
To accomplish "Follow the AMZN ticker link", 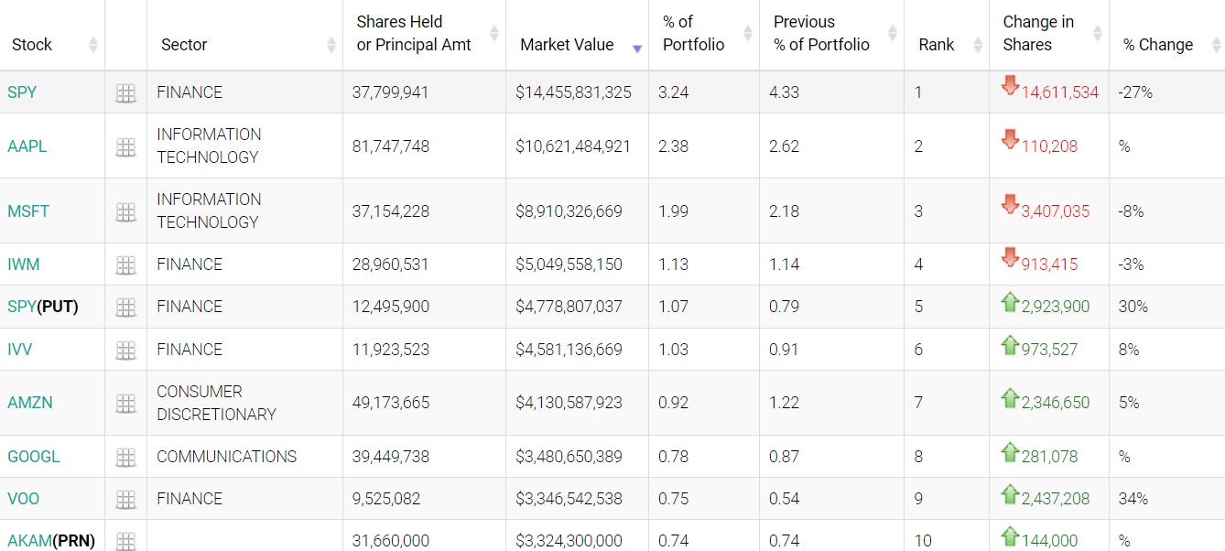I will [x=29, y=403].
